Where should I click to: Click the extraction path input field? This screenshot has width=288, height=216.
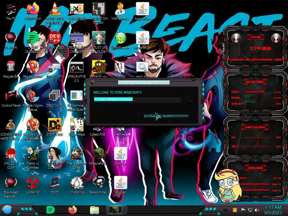(137, 99)
